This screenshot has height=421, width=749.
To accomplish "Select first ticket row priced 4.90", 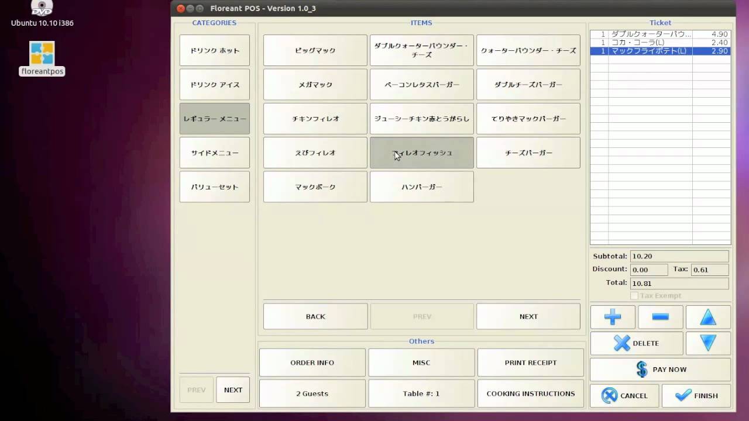I will pyautogui.click(x=660, y=34).
